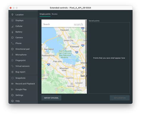This screenshot has width=141, height=115.
Task: Click the search button beside input
Action: (x=78, y=24)
